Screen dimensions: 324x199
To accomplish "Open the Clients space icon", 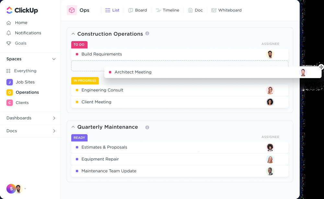I will click(x=9, y=103).
